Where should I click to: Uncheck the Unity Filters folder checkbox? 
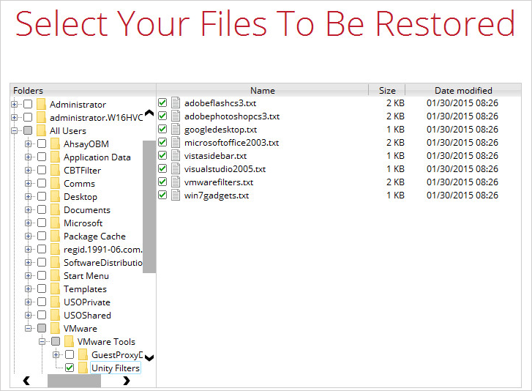[x=70, y=368]
